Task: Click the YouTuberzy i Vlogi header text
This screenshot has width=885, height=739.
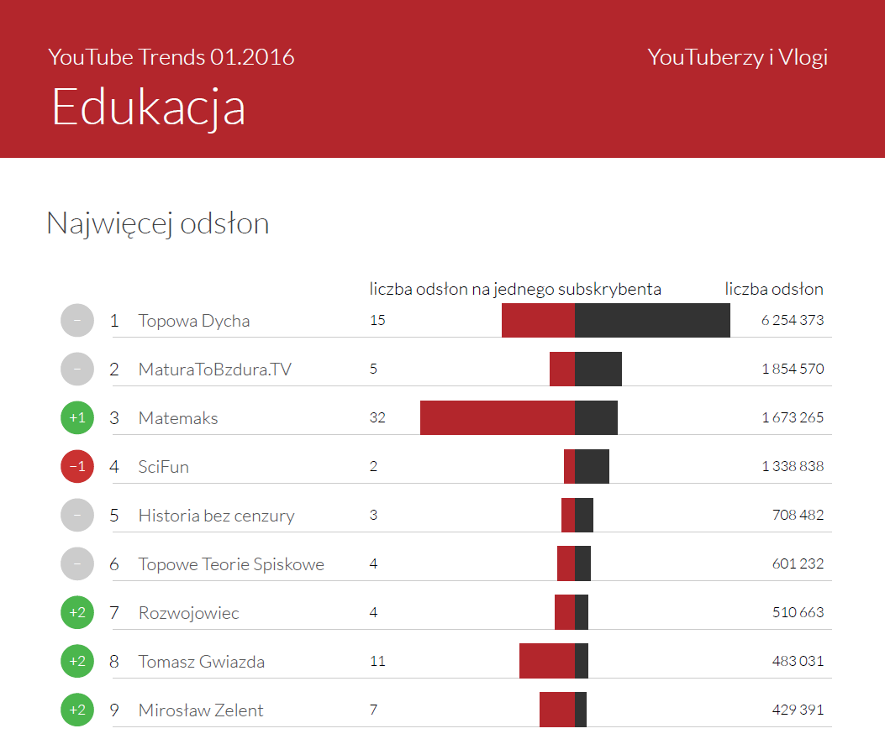Action: (x=737, y=57)
